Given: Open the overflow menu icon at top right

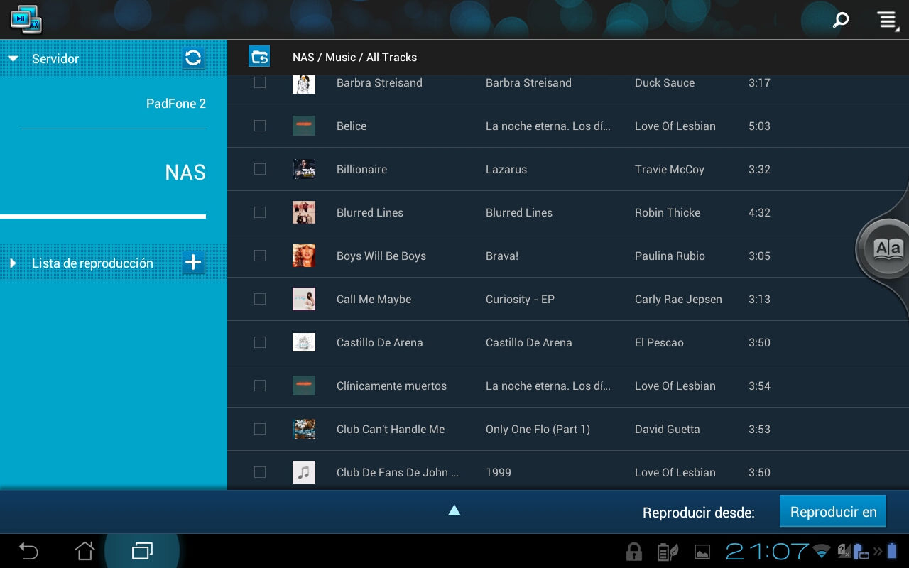Looking at the screenshot, I should tap(887, 20).
